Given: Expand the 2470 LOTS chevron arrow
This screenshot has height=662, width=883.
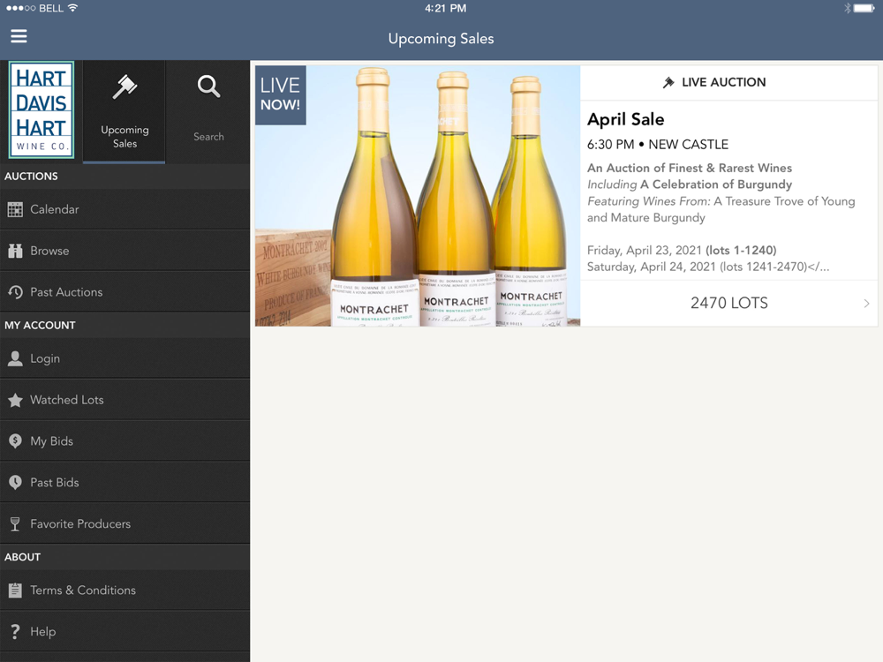Looking at the screenshot, I should click(867, 304).
